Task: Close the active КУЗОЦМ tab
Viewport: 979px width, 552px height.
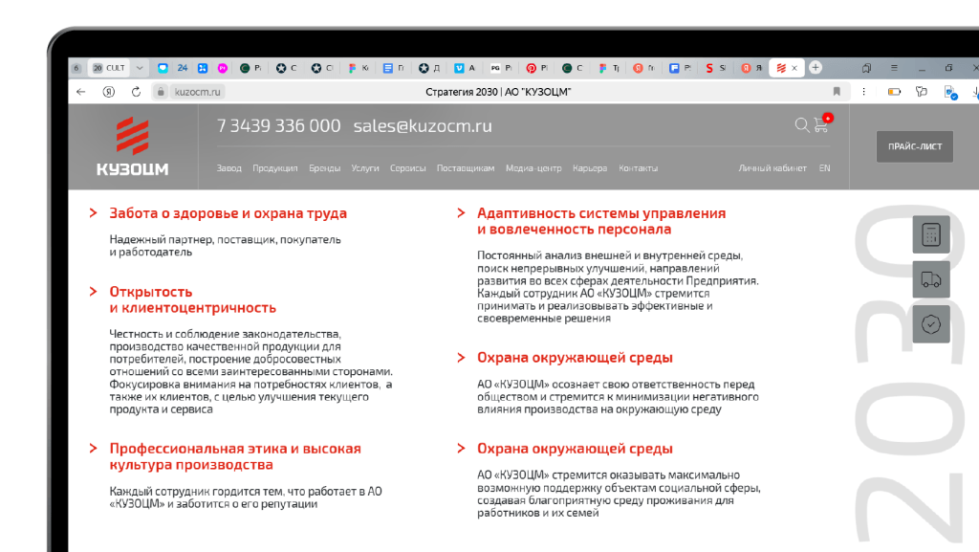Action: tap(794, 68)
